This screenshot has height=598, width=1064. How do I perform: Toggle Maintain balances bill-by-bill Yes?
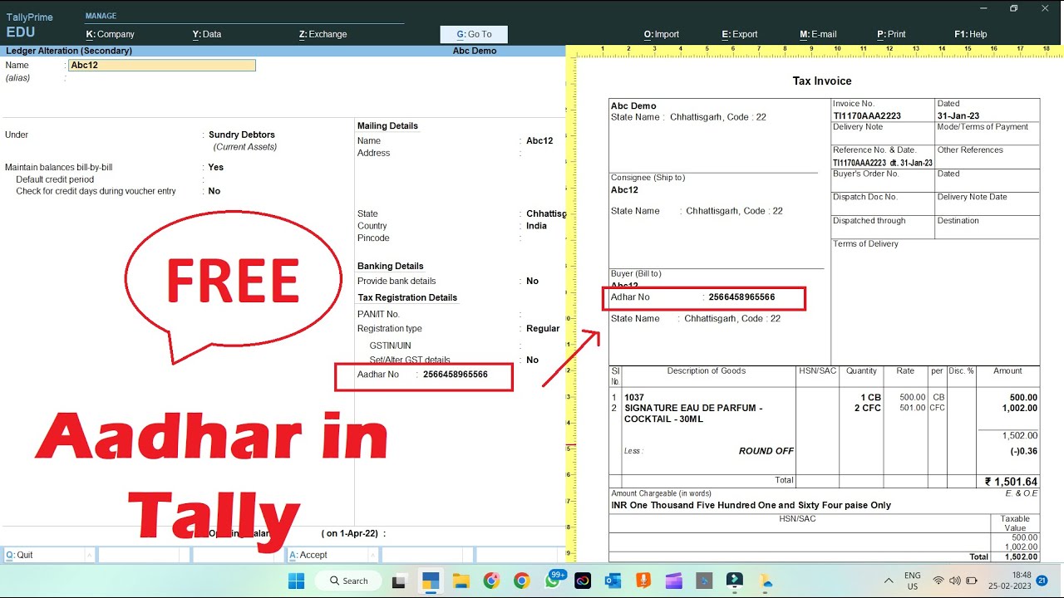pyautogui.click(x=215, y=167)
